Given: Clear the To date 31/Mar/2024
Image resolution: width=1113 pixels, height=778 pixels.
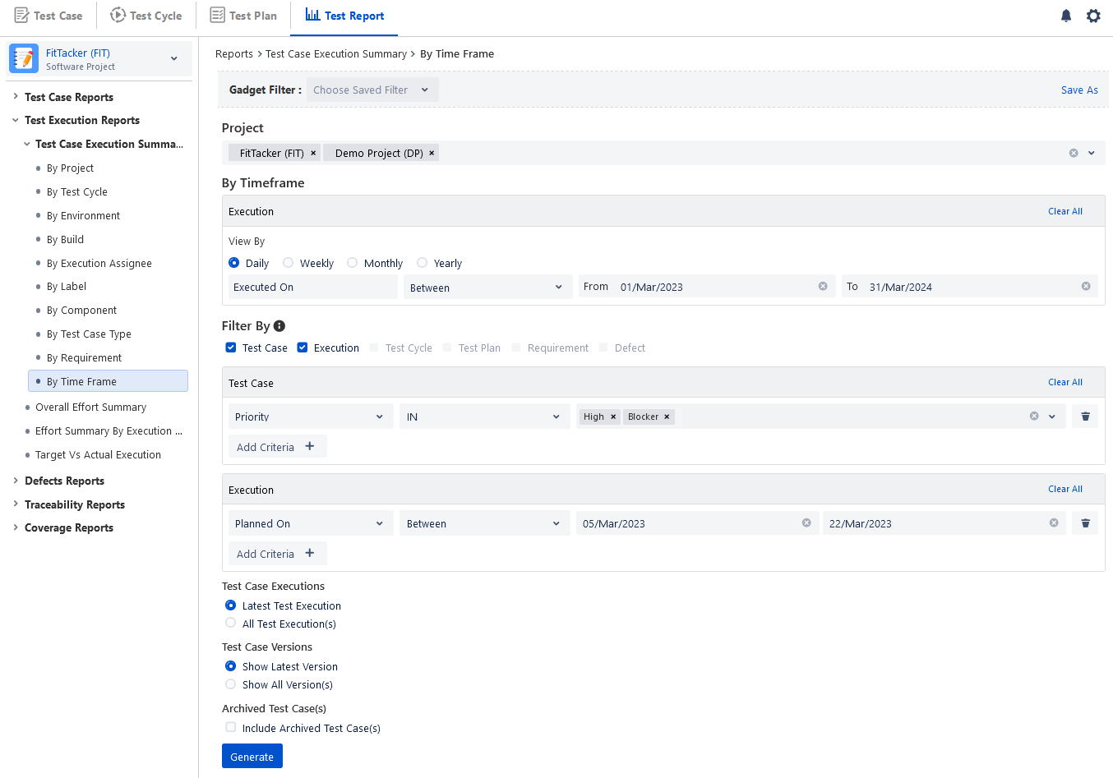Looking at the screenshot, I should click(x=1086, y=286).
